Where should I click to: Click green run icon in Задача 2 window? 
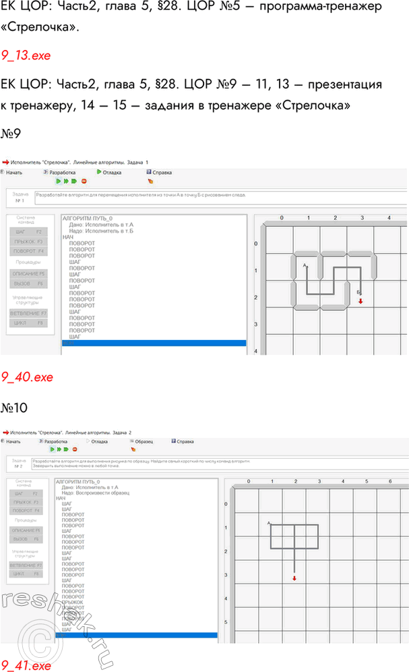[51, 449]
